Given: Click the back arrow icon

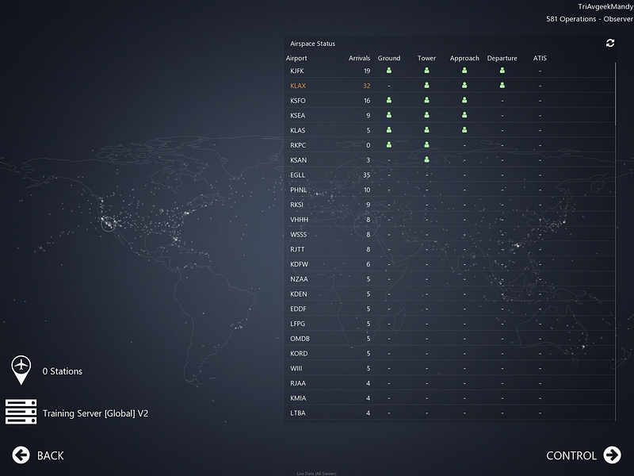Looking at the screenshot, I should [21, 455].
